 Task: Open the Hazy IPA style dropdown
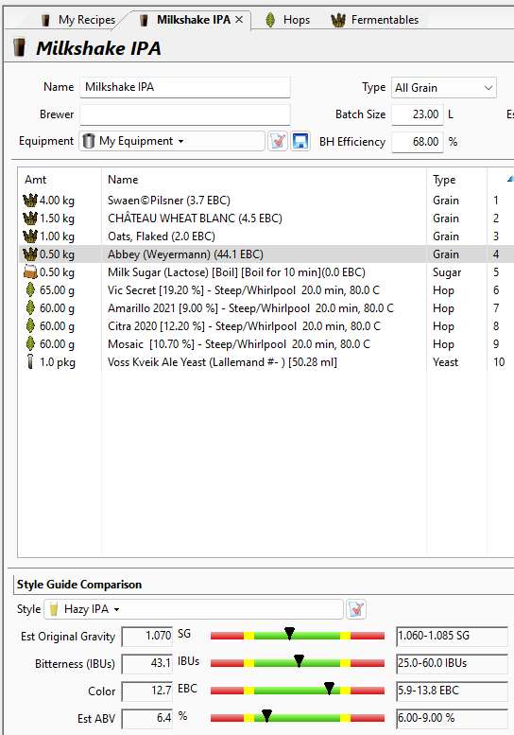(194, 609)
